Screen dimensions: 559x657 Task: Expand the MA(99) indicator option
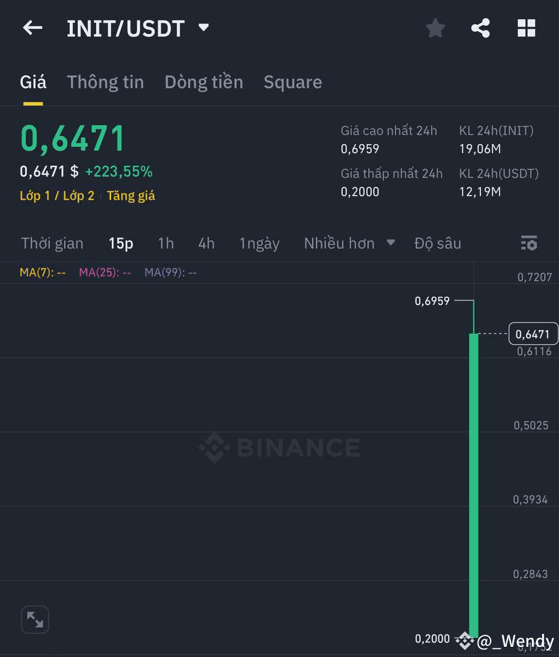169,271
